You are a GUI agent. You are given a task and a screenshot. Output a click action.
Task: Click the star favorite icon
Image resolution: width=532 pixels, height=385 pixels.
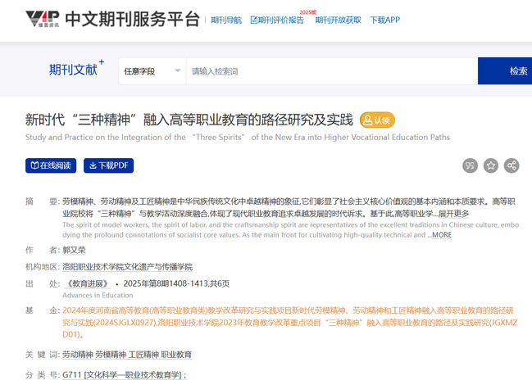coord(491,165)
